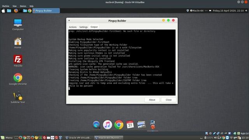Open the Google Chrome desktop icon
The width and height of the screenshot is (249, 140).
18,79
